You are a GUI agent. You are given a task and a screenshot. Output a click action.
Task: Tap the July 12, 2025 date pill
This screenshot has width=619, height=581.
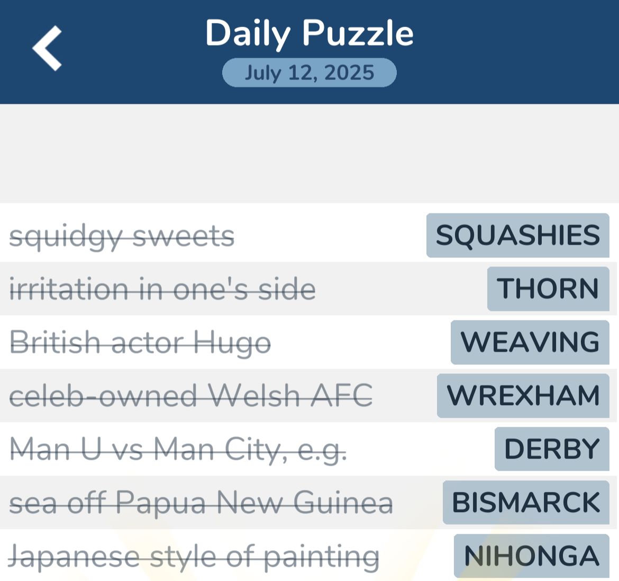pos(309,73)
